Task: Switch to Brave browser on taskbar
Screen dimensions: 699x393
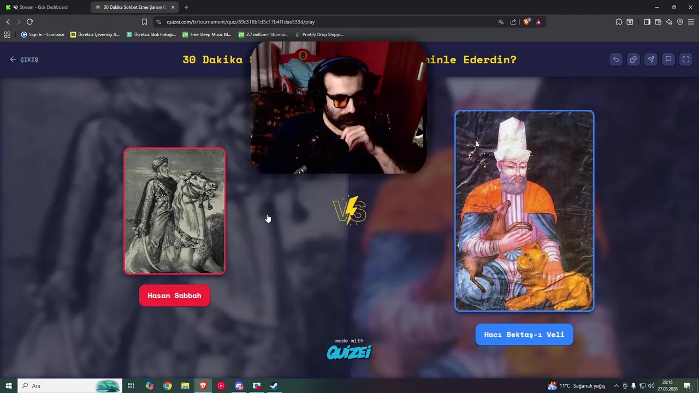Action: [x=203, y=386]
